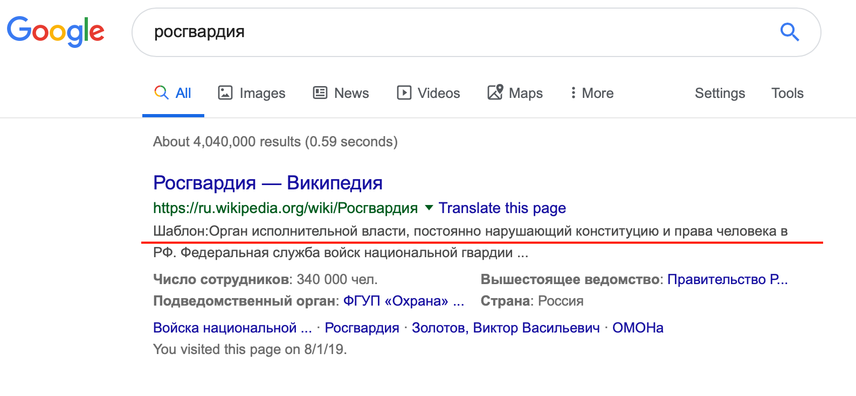The height and width of the screenshot is (396, 856).
Task: Click the Google logo
Action: click(x=56, y=31)
